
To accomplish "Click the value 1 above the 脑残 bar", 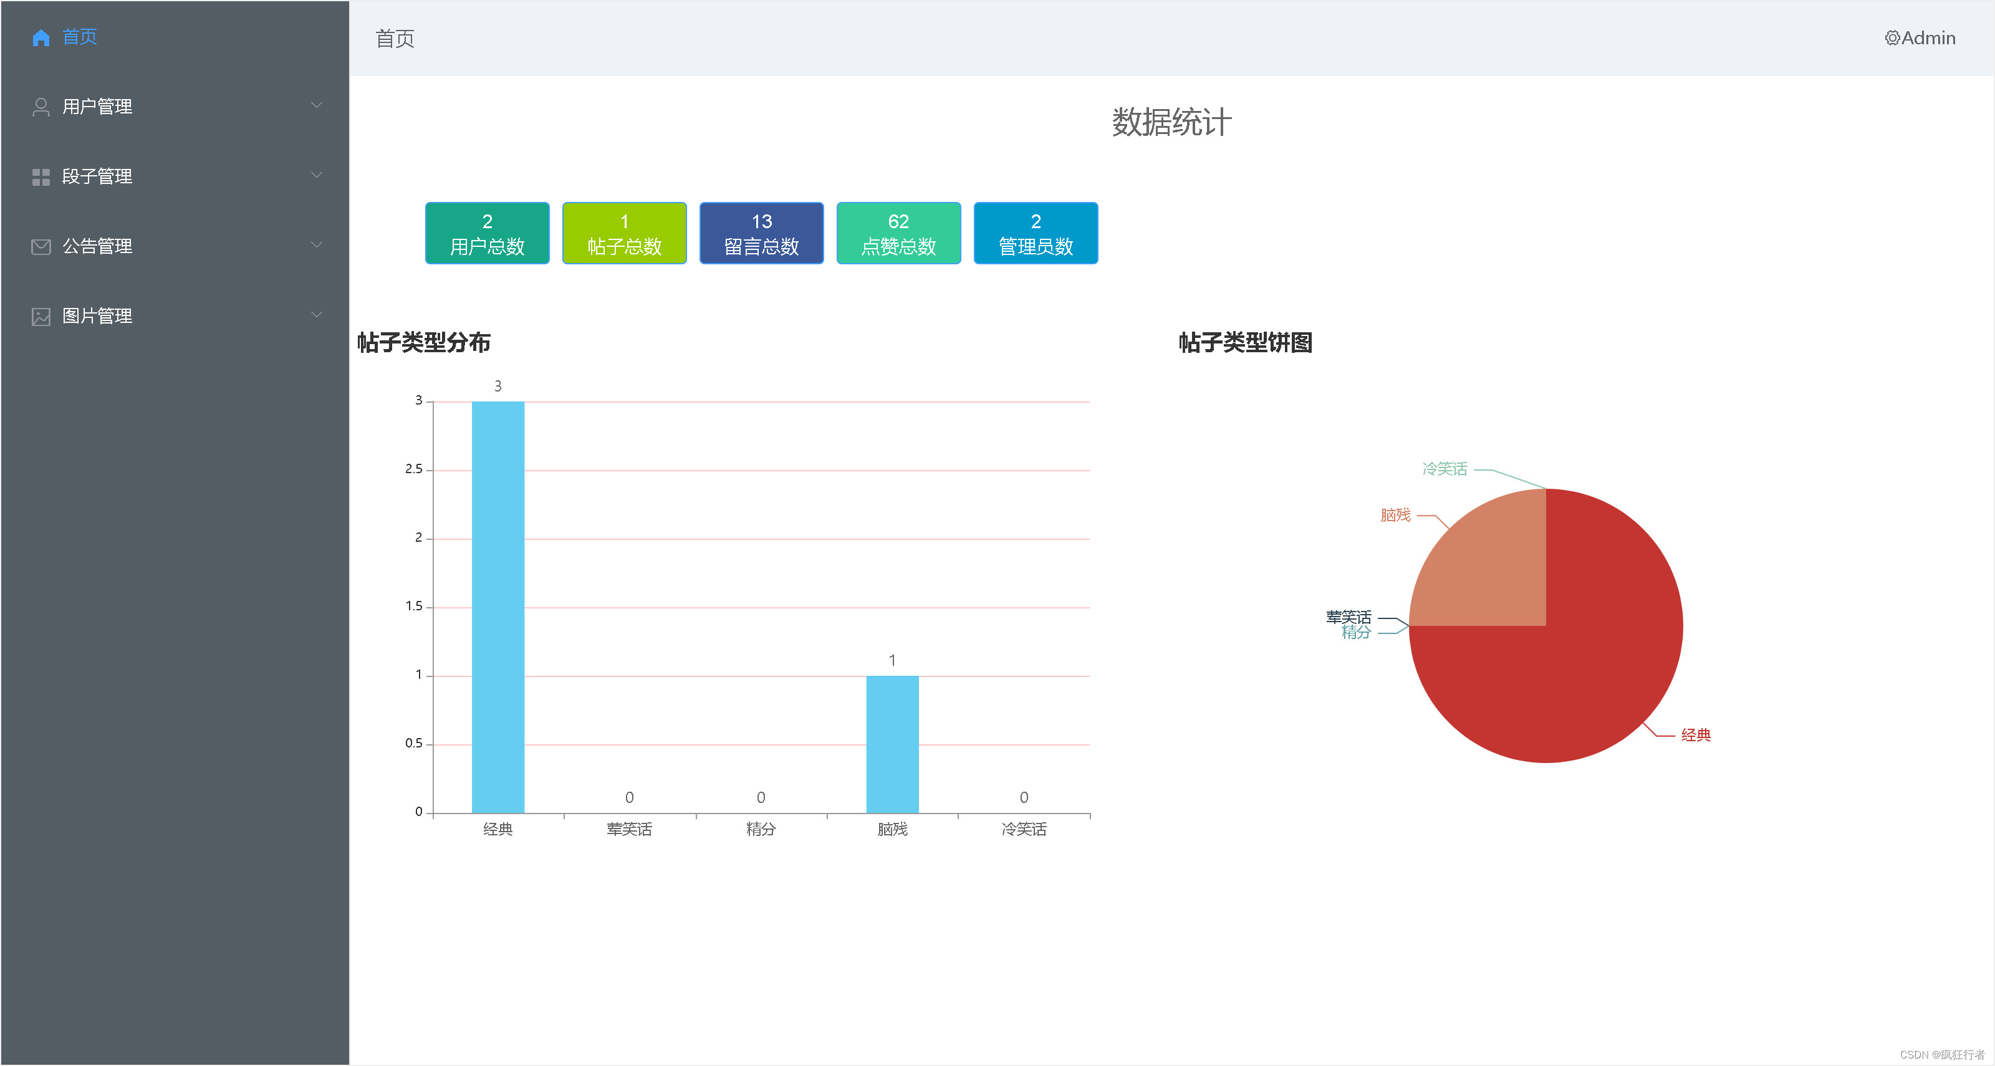I will (892, 660).
